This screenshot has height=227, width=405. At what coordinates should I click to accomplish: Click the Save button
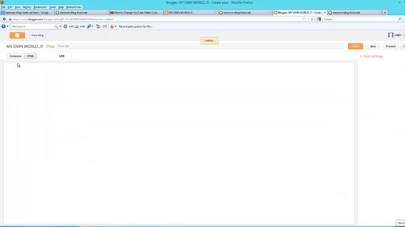(373, 46)
